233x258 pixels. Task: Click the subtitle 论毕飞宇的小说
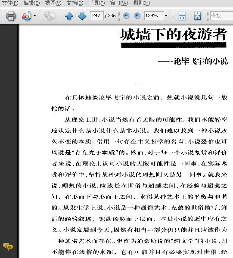tap(201, 61)
